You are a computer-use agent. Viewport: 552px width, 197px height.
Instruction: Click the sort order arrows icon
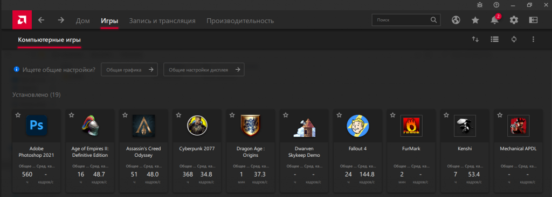(475, 39)
